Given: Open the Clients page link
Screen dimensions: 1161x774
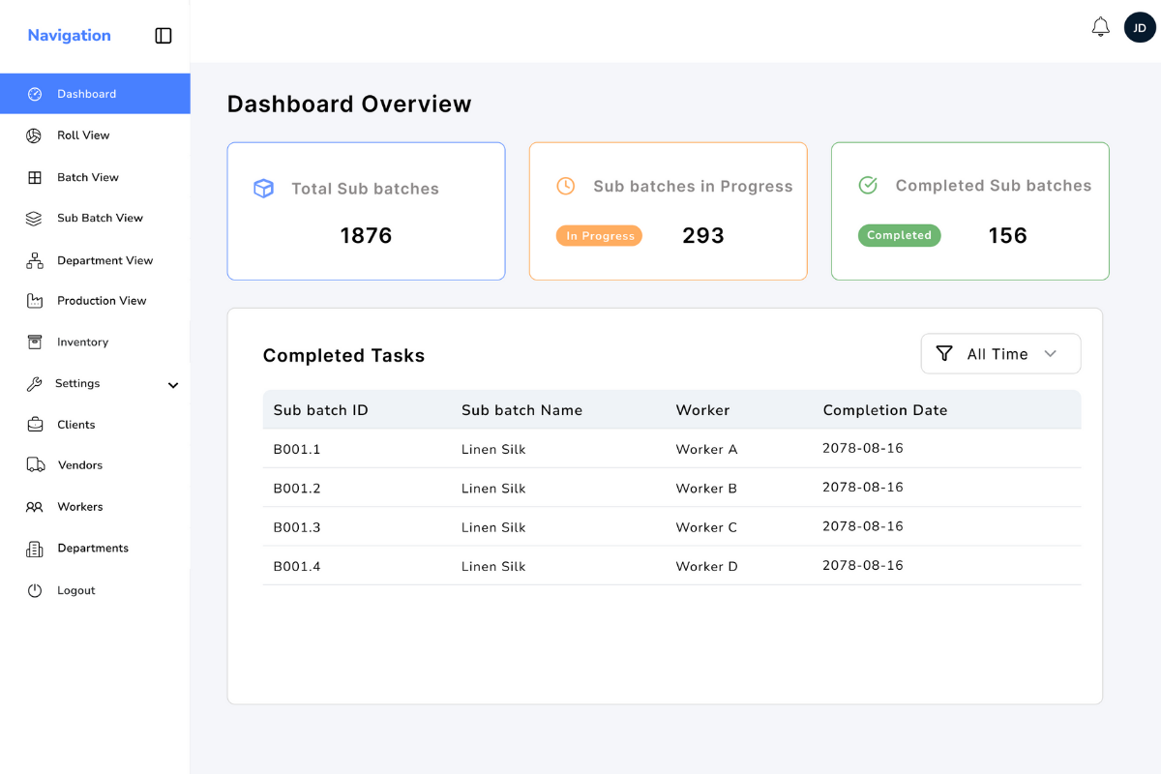Looking at the screenshot, I should (75, 425).
